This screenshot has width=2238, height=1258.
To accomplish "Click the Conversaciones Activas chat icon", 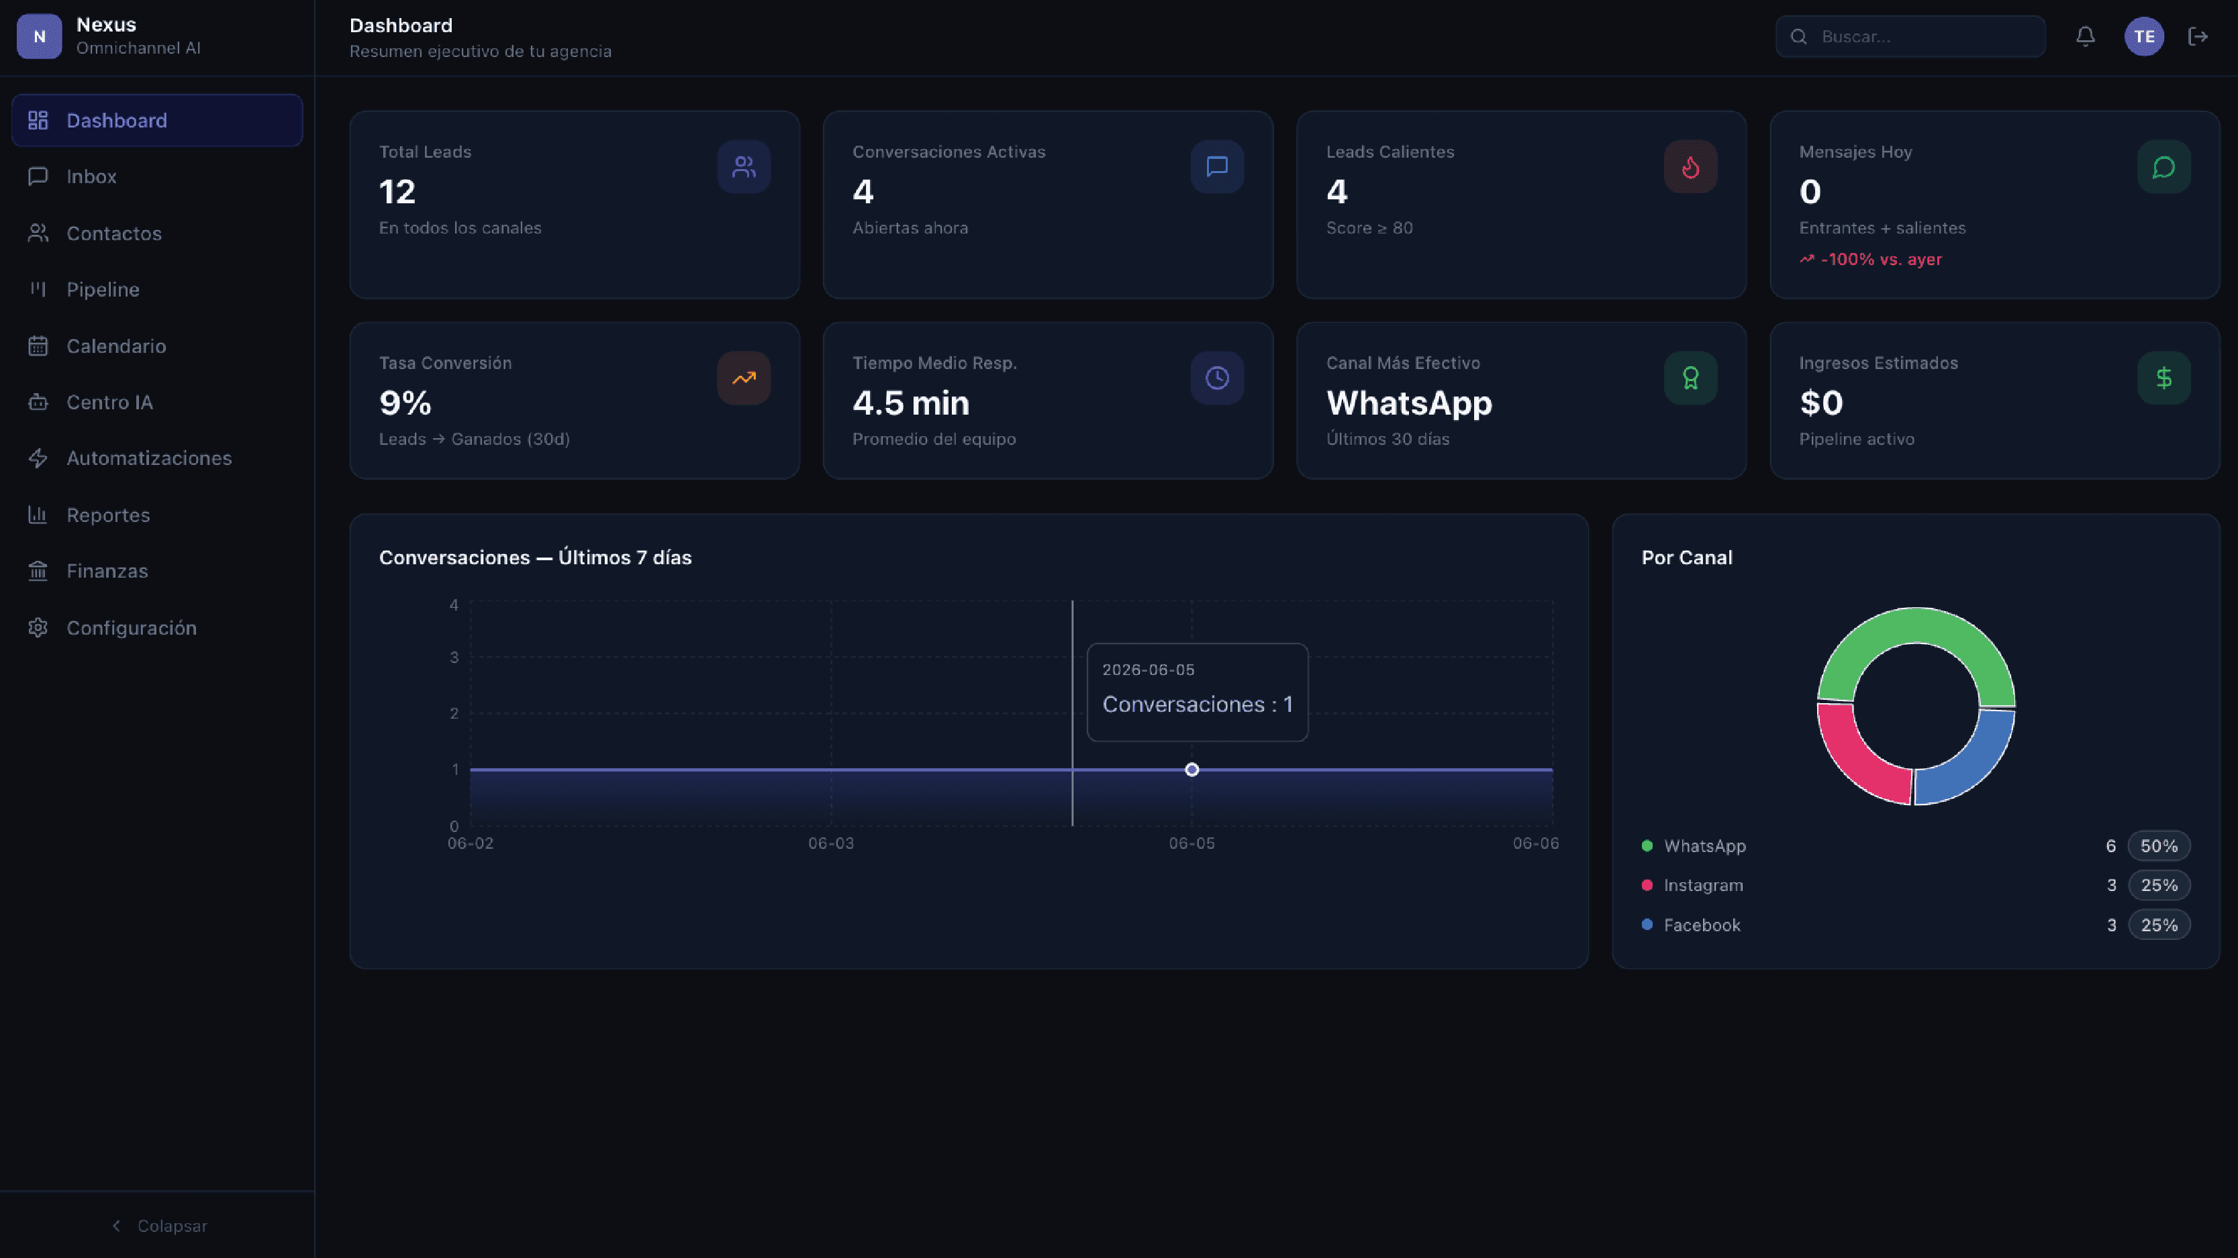I will pyautogui.click(x=1217, y=166).
